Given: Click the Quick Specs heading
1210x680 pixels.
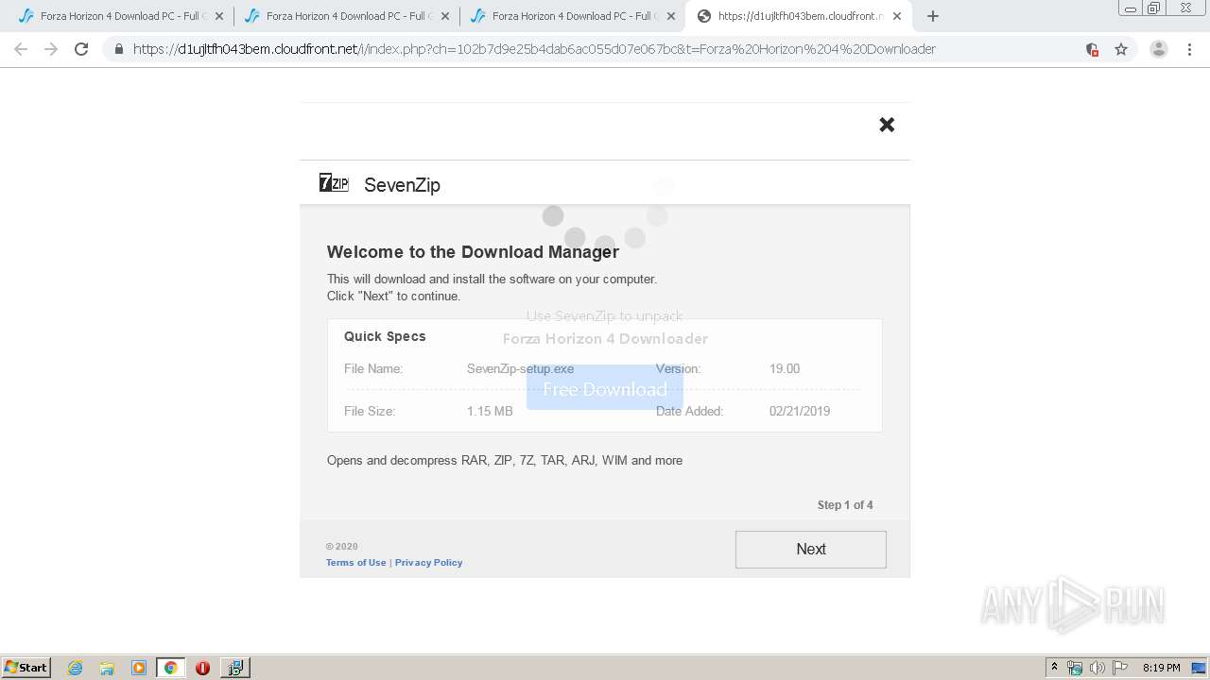Looking at the screenshot, I should click(x=385, y=336).
